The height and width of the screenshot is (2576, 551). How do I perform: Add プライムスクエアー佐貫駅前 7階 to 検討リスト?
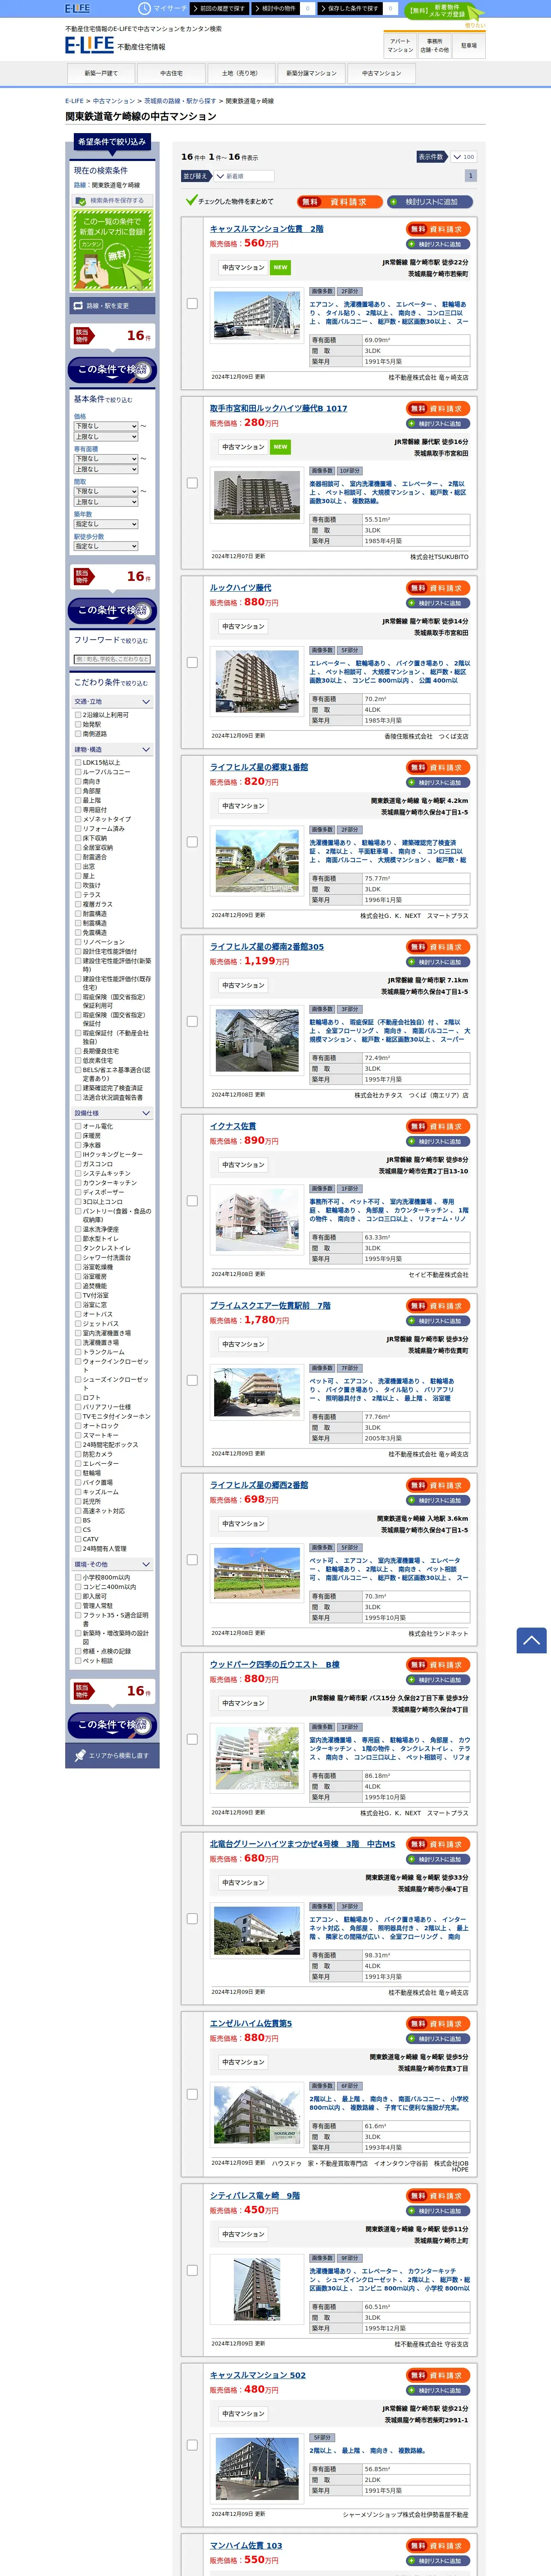[x=438, y=1321]
